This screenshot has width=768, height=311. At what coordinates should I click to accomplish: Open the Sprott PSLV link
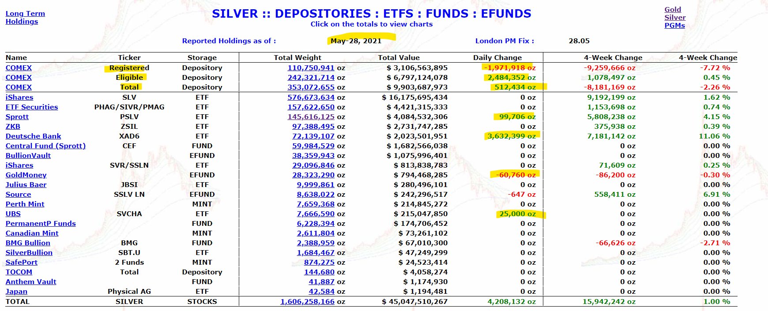click(17, 117)
